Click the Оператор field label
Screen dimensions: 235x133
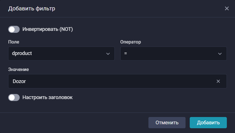click(x=130, y=42)
